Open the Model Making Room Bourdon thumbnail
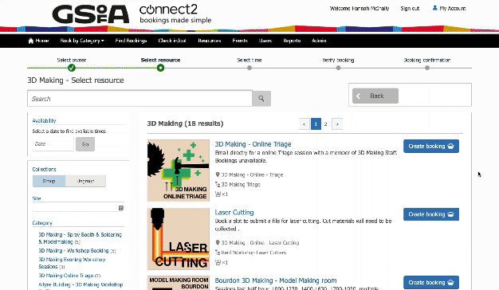Image resolution: width=499 pixels, height=290 pixels. pos(179,283)
